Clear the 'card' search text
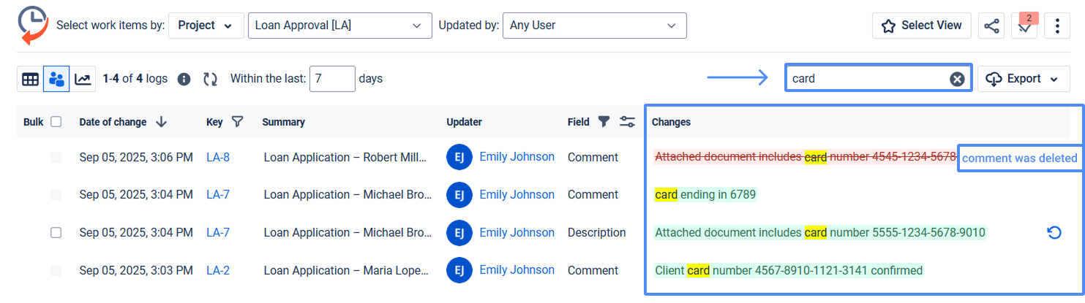 click(x=956, y=79)
